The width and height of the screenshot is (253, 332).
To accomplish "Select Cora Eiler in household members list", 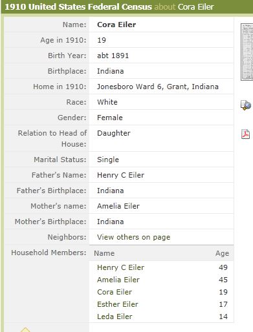I will click(115, 292).
